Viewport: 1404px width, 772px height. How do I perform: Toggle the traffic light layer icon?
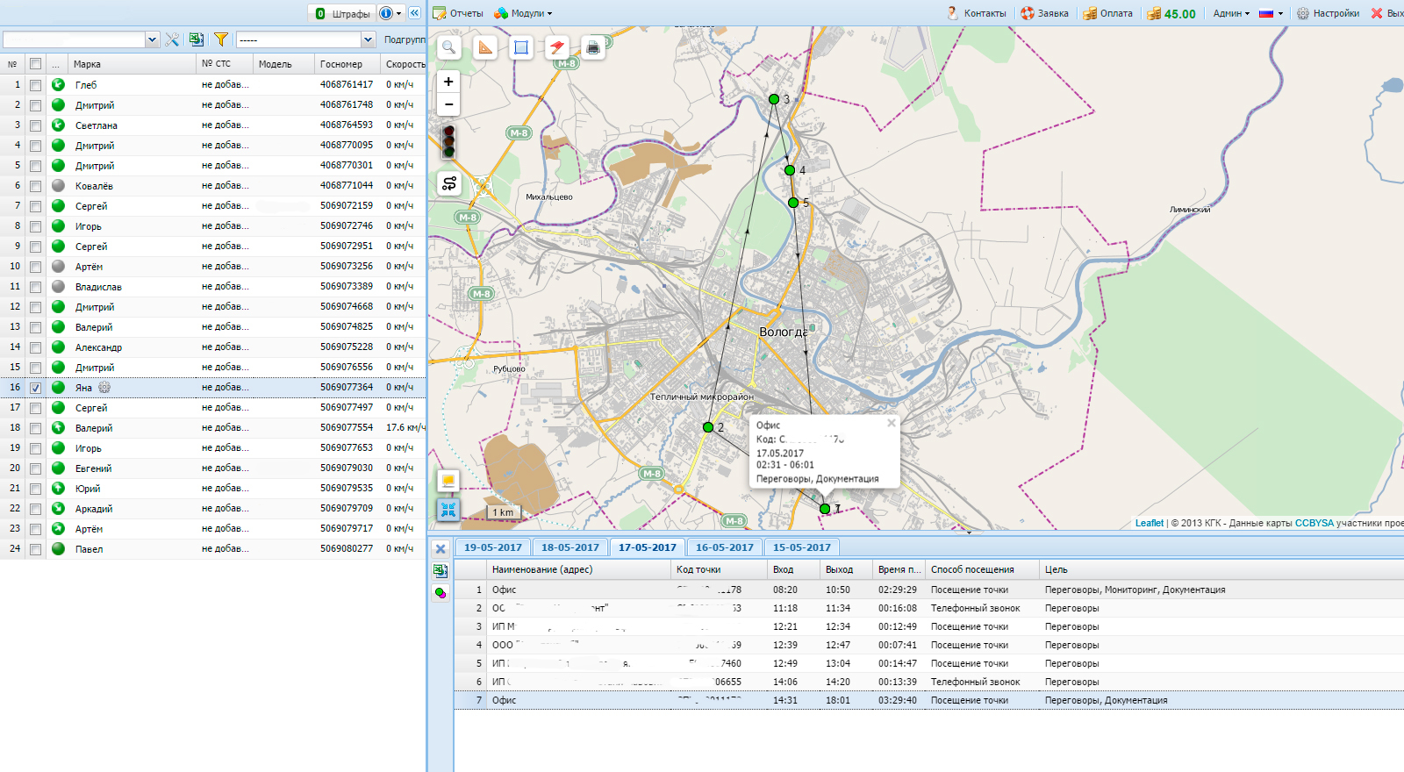[448, 141]
